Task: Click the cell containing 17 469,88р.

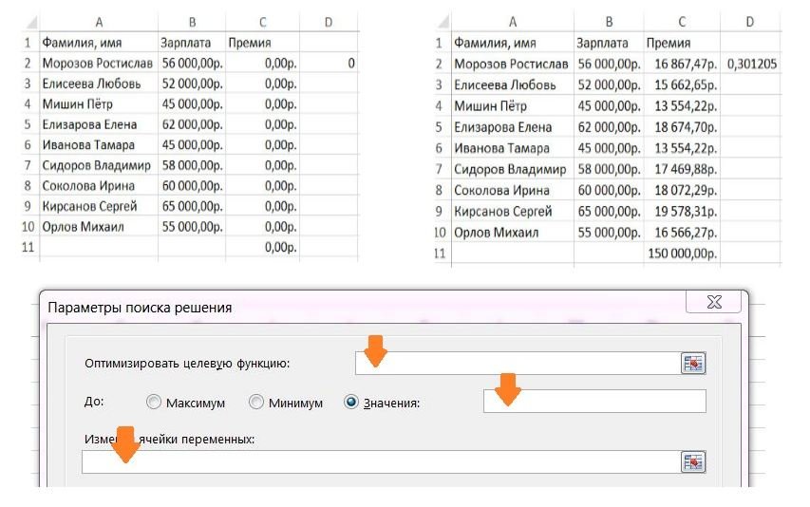Action: click(682, 169)
